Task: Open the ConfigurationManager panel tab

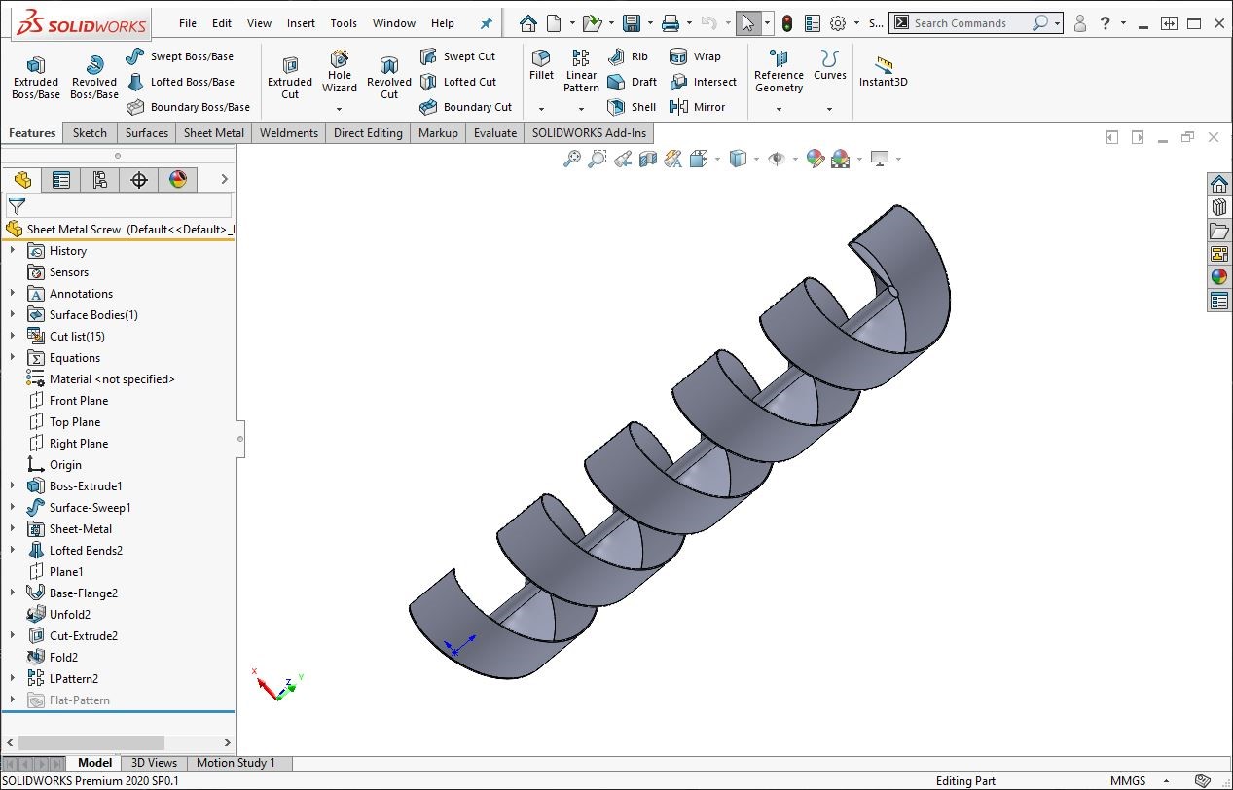Action: 99,179
